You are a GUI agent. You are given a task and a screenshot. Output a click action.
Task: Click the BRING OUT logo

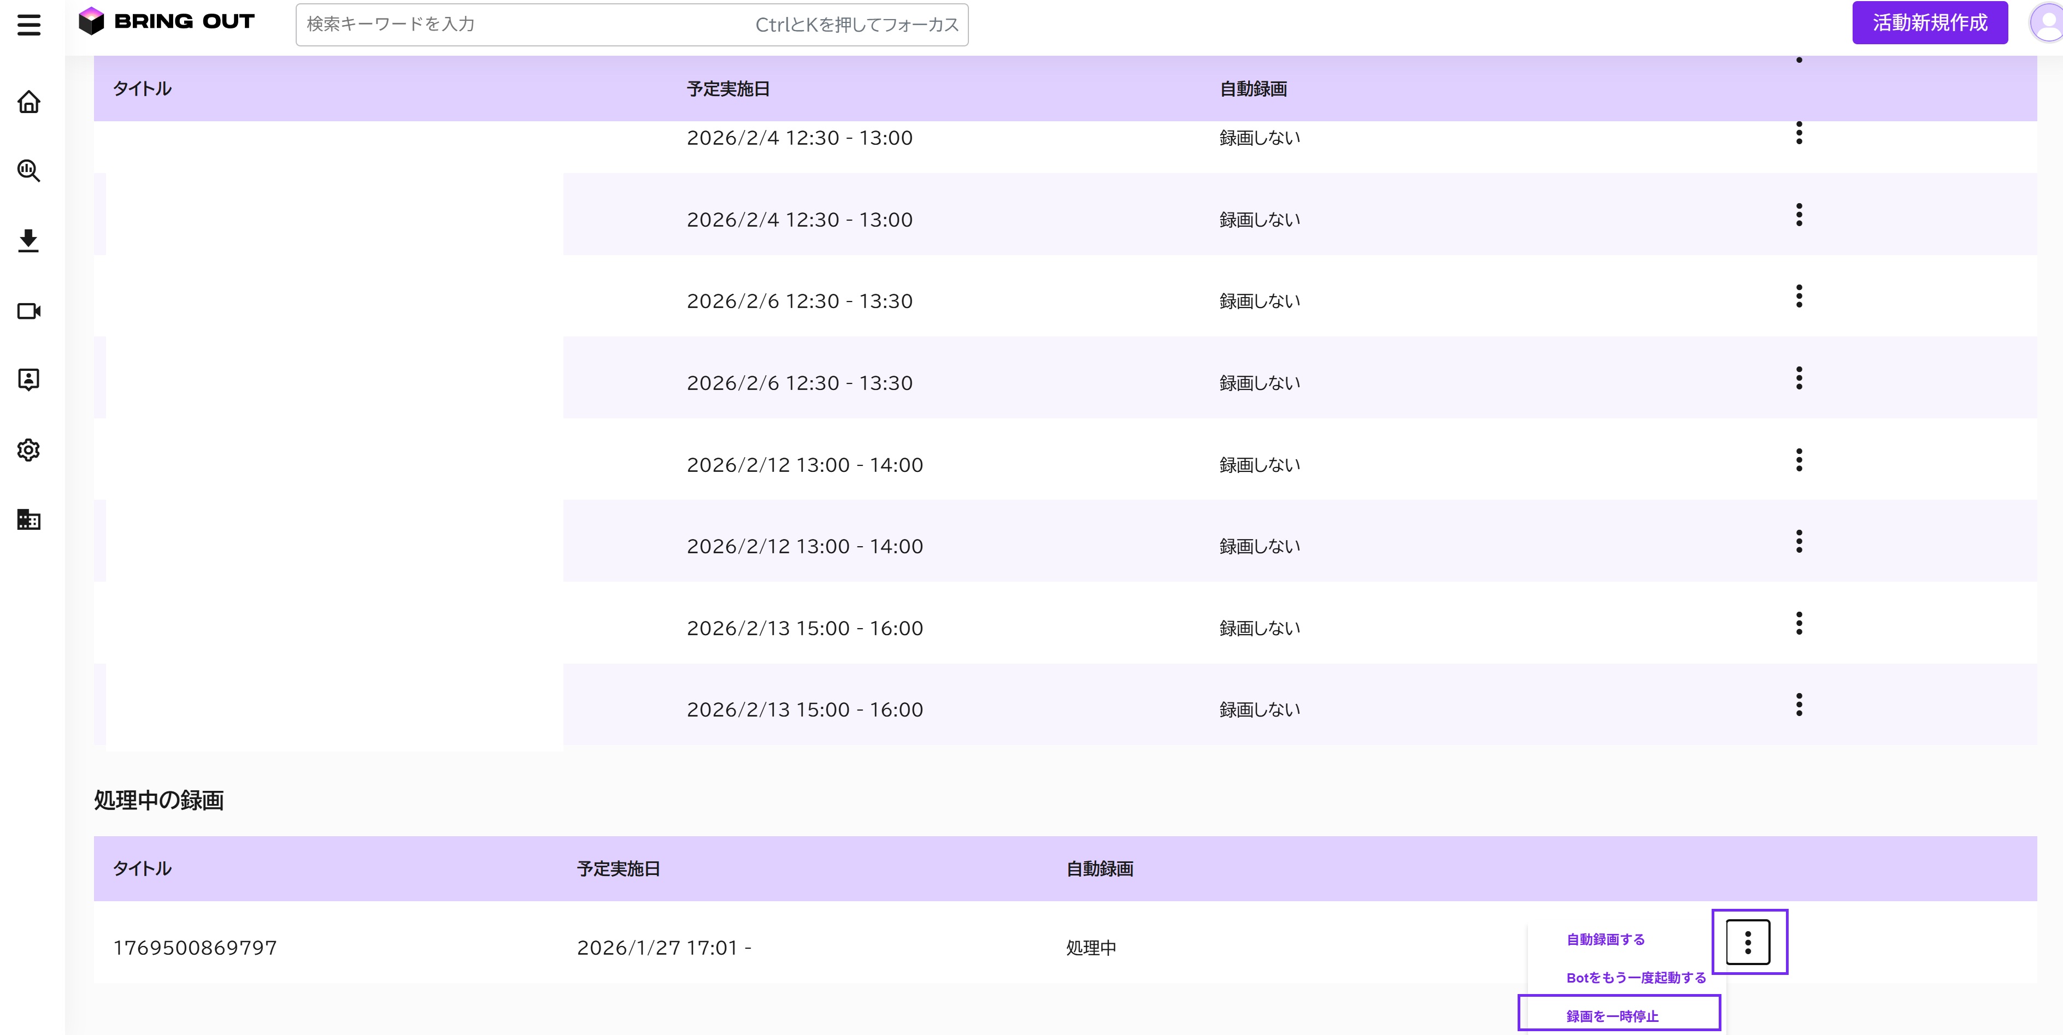(167, 22)
